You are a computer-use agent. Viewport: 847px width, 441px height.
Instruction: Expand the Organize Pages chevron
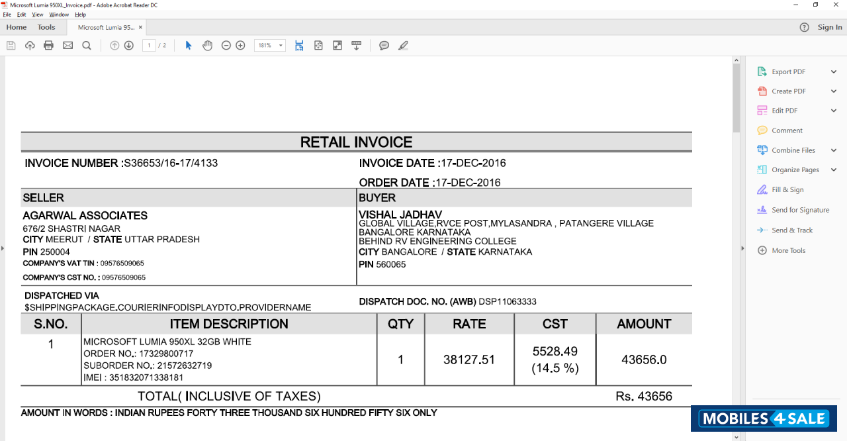click(x=834, y=170)
